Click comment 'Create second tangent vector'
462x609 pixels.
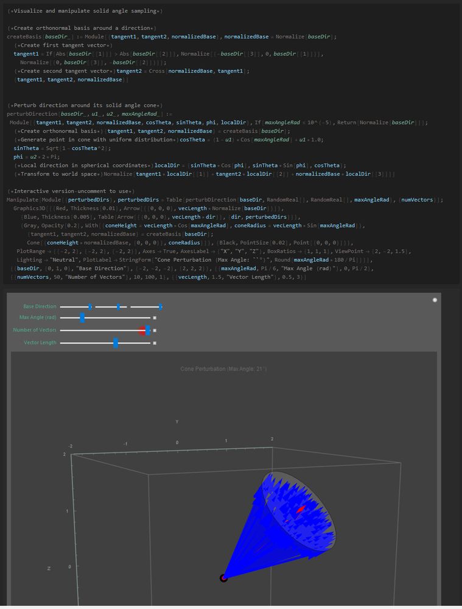click(65, 71)
